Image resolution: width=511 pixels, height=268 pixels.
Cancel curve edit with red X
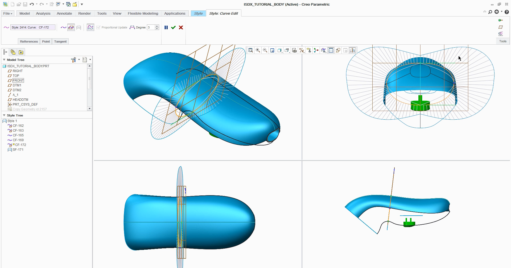181,27
